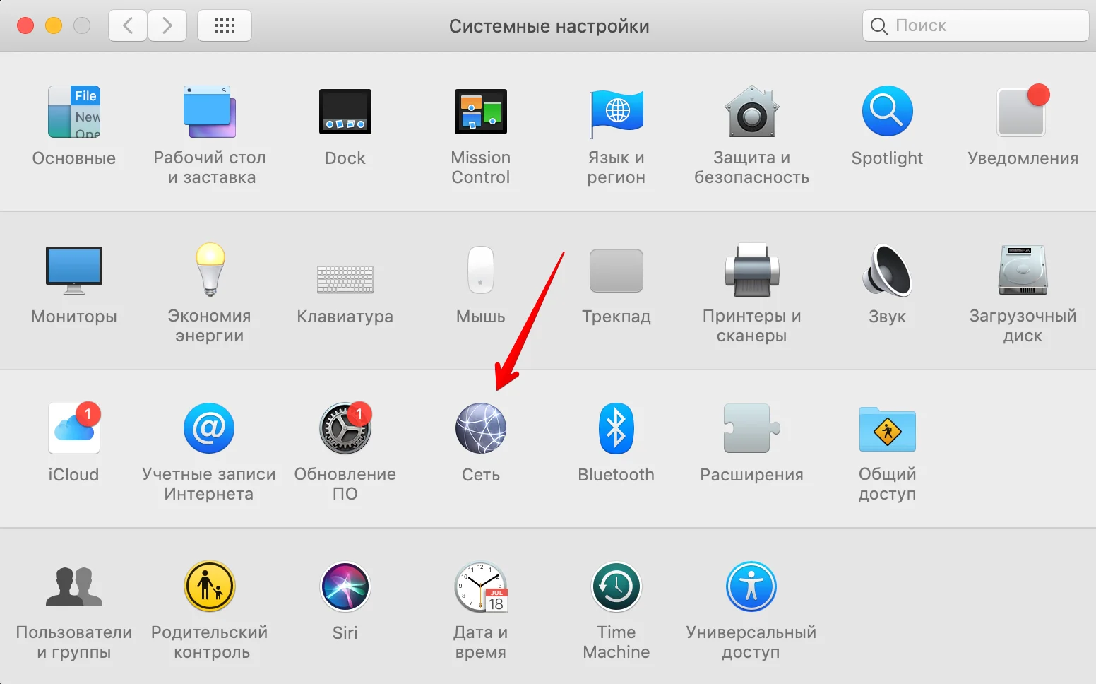Open Родительский контроль settings
1096x684 pixels.
click(209, 587)
